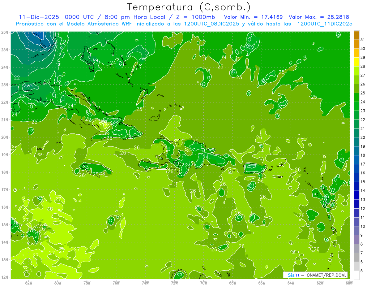Screen dimensions: 371x287
Task: Select the valid-until time "1200UTC_11DIC2025"
Action: [325, 24]
